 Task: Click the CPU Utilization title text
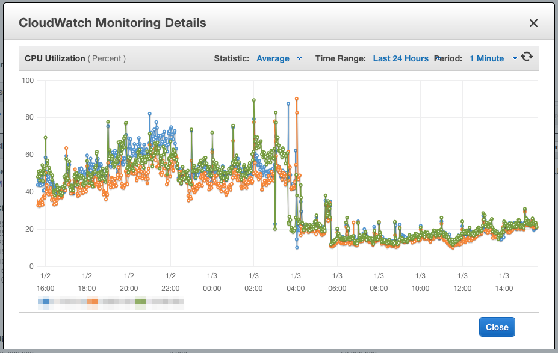55,59
